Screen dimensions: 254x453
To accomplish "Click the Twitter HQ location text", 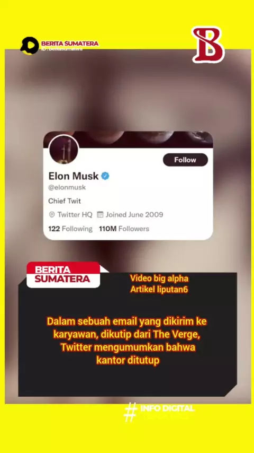I will (75, 215).
